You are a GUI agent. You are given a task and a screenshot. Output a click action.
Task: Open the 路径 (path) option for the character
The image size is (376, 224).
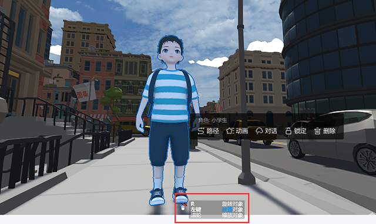209,131
